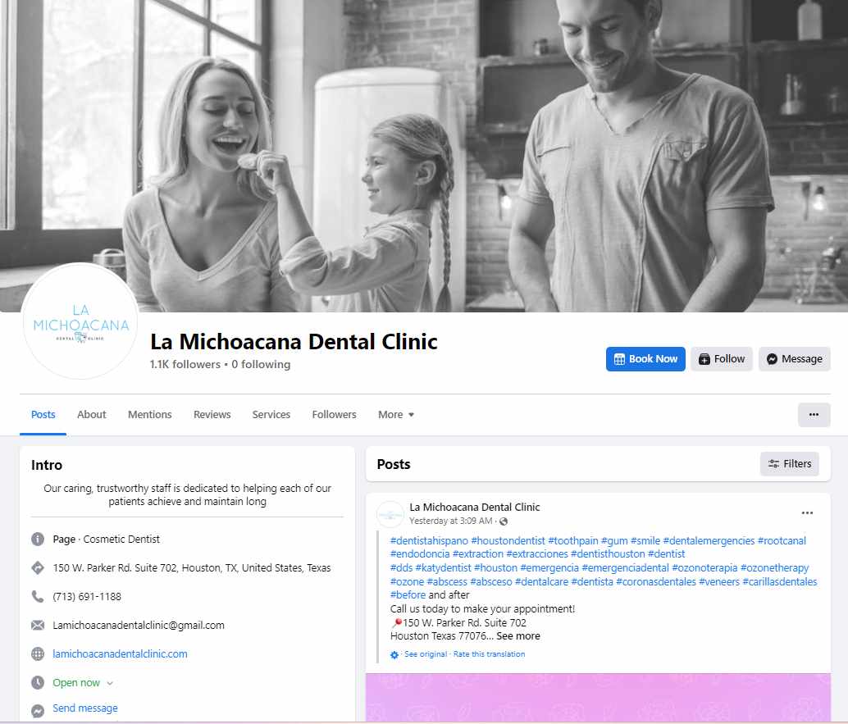Click the Yesterday at 3:09 AM timestamp
The width and height of the screenshot is (848, 724).
point(450,521)
